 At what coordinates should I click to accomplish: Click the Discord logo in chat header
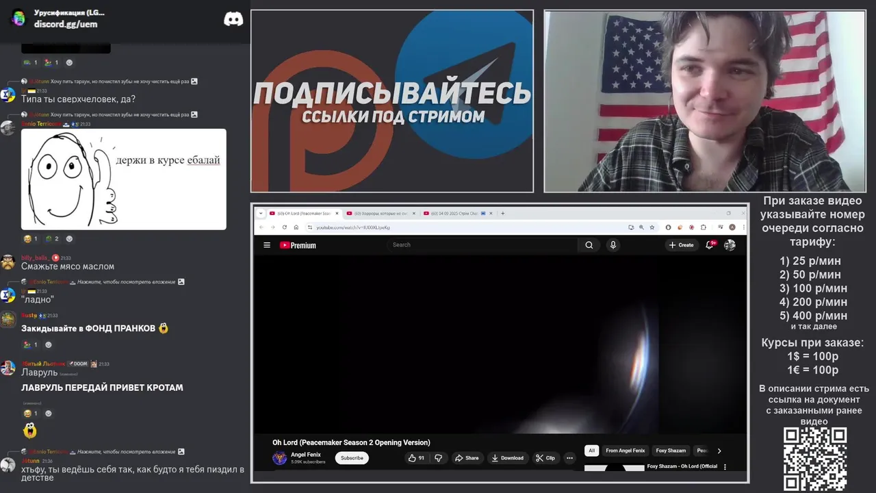click(x=233, y=18)
